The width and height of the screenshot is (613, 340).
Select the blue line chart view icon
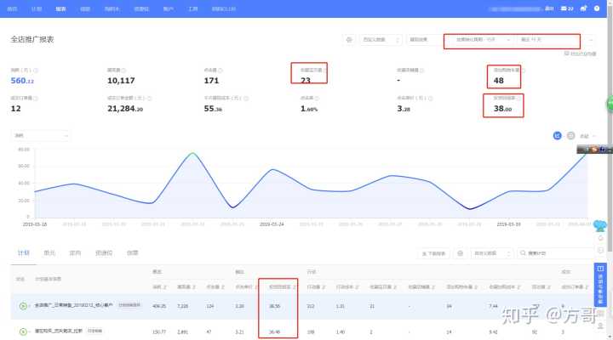coord(558,135)
